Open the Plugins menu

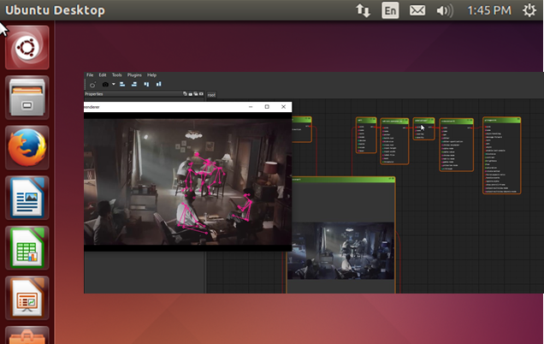[134, 75]
